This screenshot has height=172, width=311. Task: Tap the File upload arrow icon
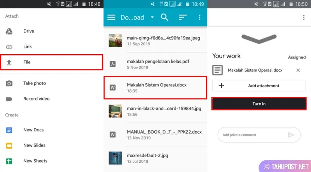click(9, 62)
